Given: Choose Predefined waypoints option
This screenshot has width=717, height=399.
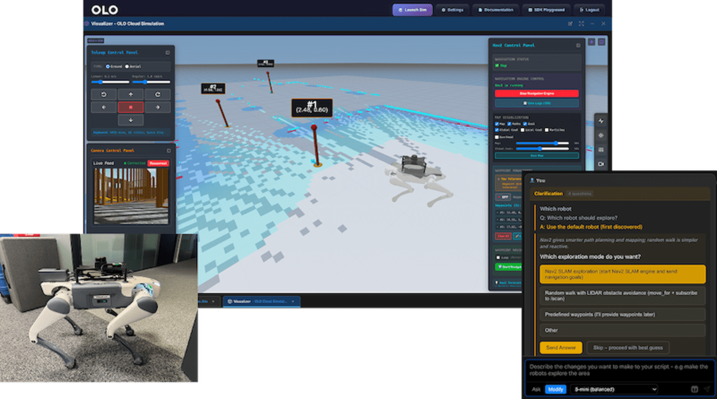Looking at the screenshot, I should [x=623, y=314].
